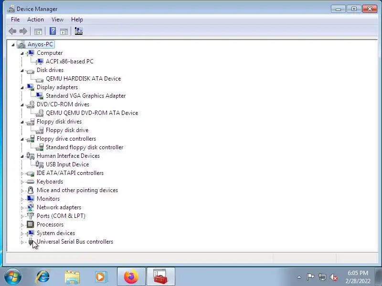Click the USB Input Device icon
The image size is (382, 286).
point(40,164)
